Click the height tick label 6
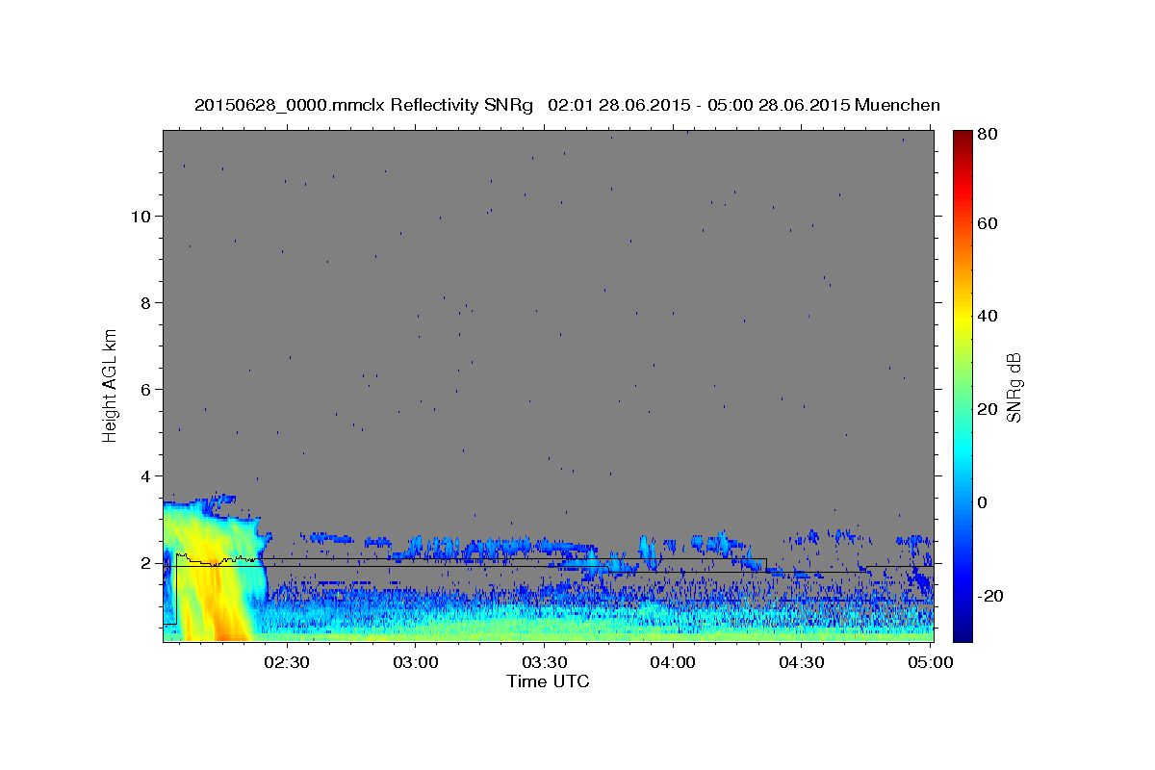Image resolution: width=1155 pixels, height=770 pixels. (x=146, y=390)
